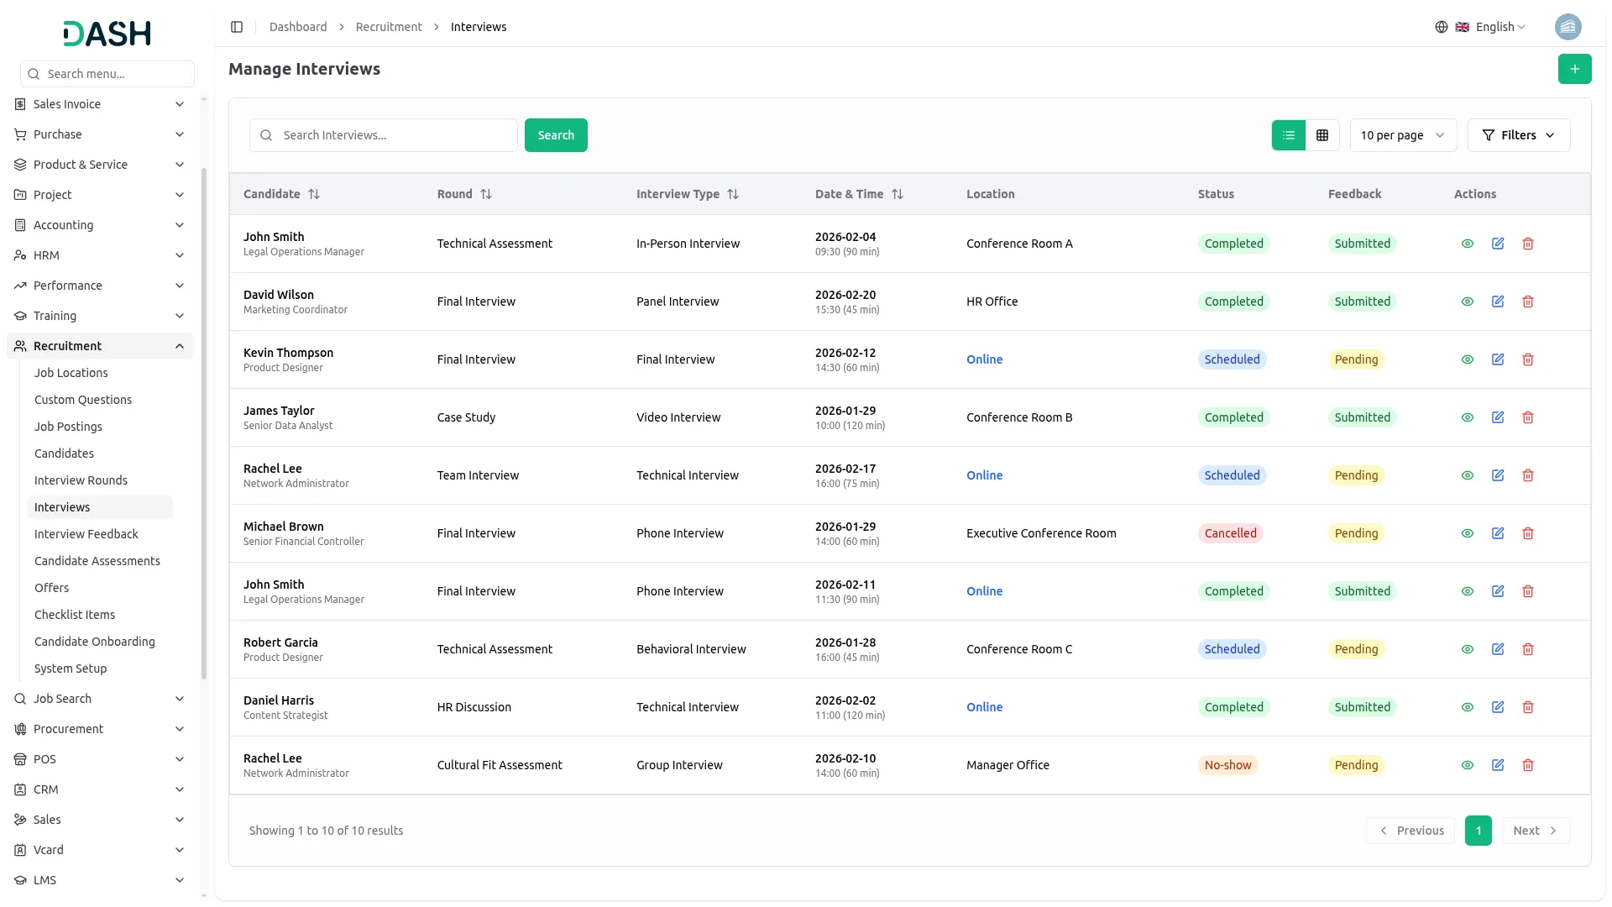This screenshot has width=1612, height=907.
Task: Sort by Date & Time column arrows
Action: (898, 194)
